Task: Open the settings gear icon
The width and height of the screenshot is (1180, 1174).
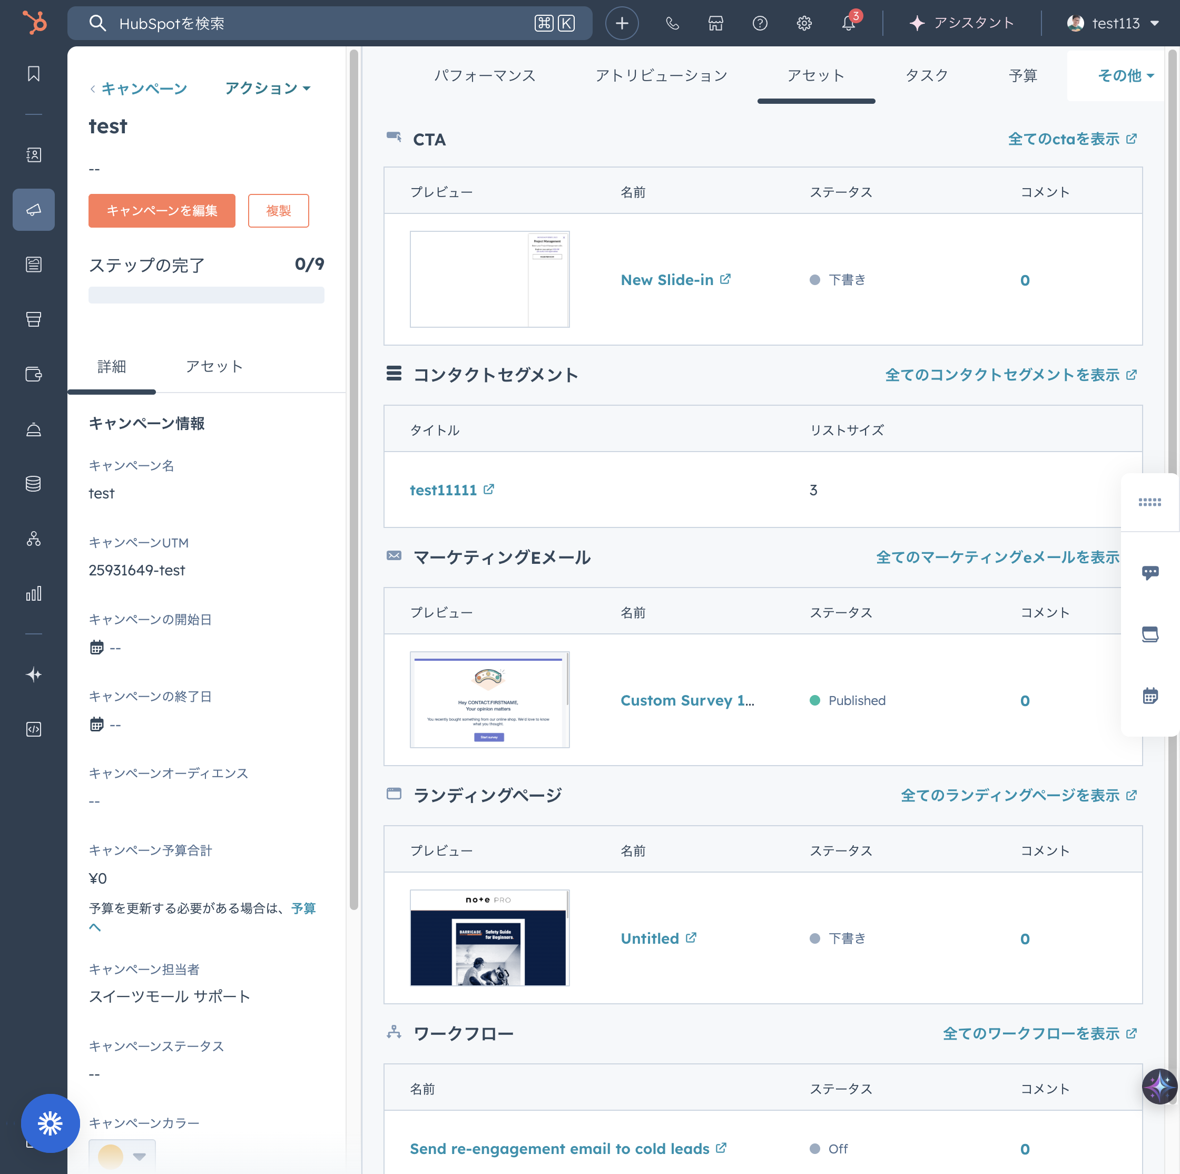Action: click(x=804, y=23)
